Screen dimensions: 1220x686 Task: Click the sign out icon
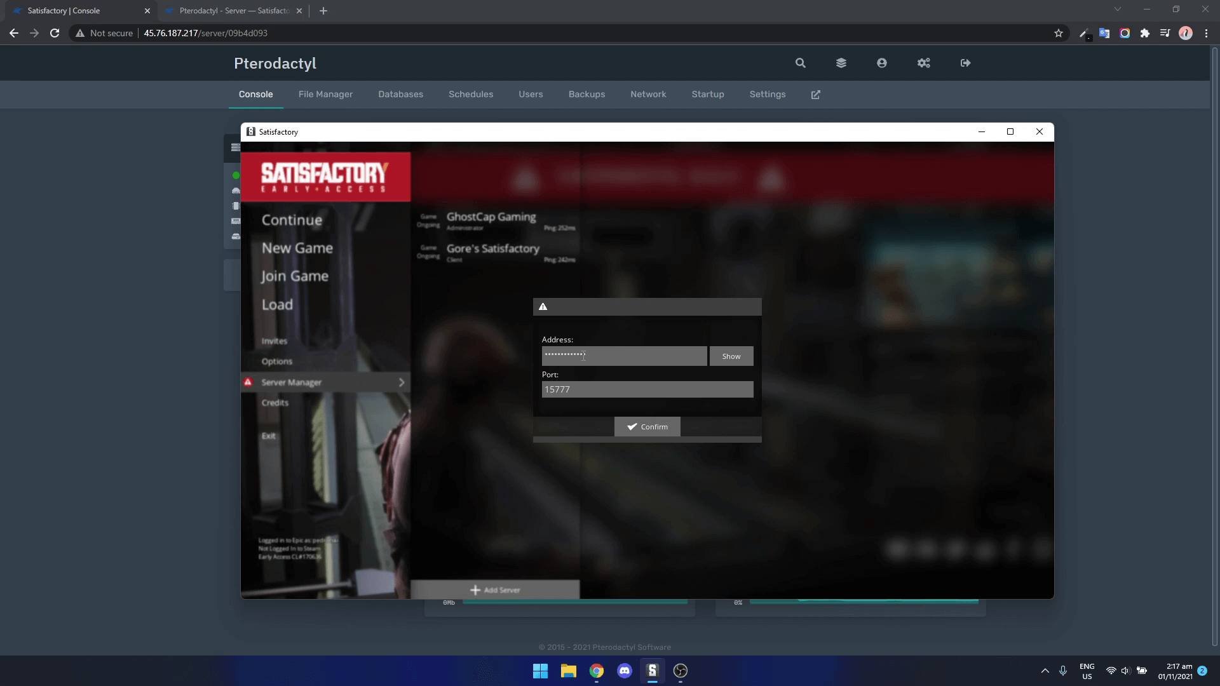pyautogui.click(x=966, y=63)
